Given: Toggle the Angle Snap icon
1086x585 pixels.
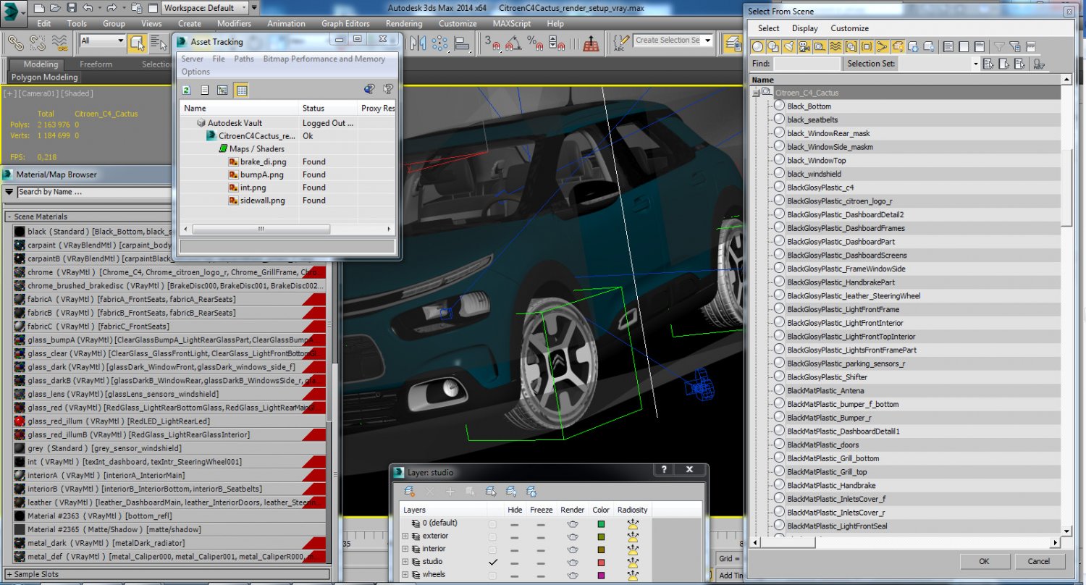Looking at the screenshot, I should tap(513, 43).
